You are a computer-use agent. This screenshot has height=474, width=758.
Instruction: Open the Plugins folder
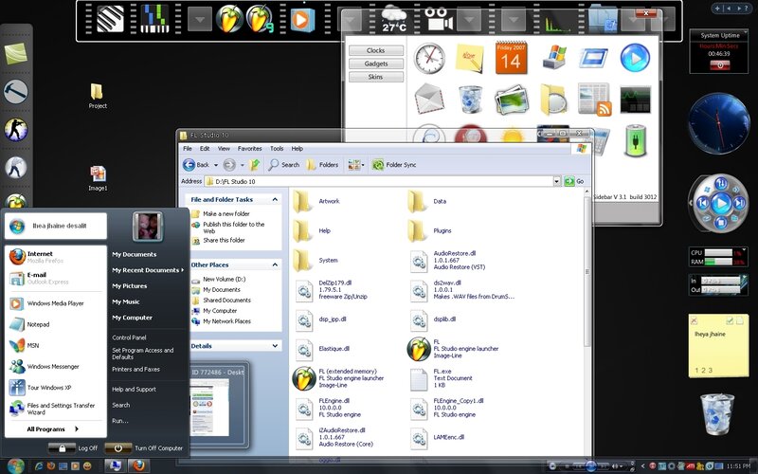coord(430,230)
